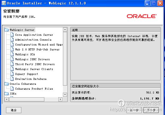Image resolution: width=165 pixels, height=115 pixels.
Task: Select the WebLogic Server tree node
Action: (22, 30)
